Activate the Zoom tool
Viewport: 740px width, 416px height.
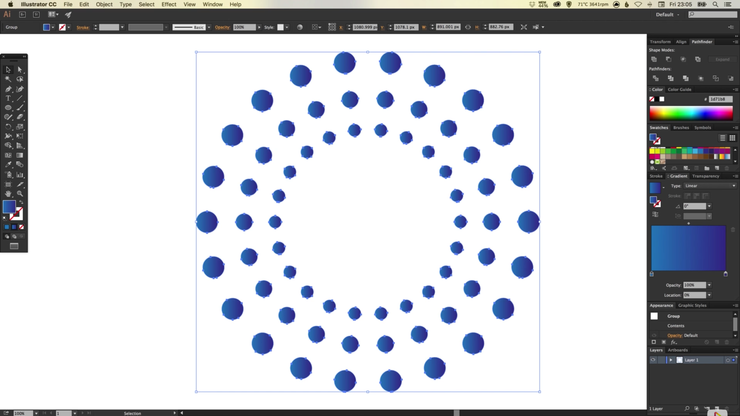tap(20, 194)
